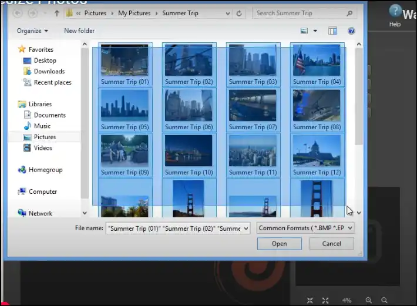This screenshot has width=417, height=306.
Task: Select the Summer Trip (04) thumbnail
Action: [x=317, y=65]
